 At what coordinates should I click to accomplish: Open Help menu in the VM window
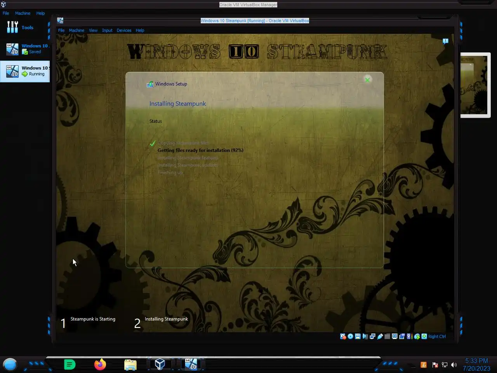(140, 30)
